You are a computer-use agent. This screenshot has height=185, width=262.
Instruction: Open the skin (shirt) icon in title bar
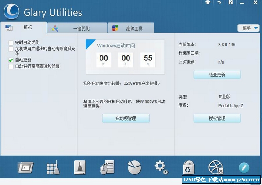208,3
